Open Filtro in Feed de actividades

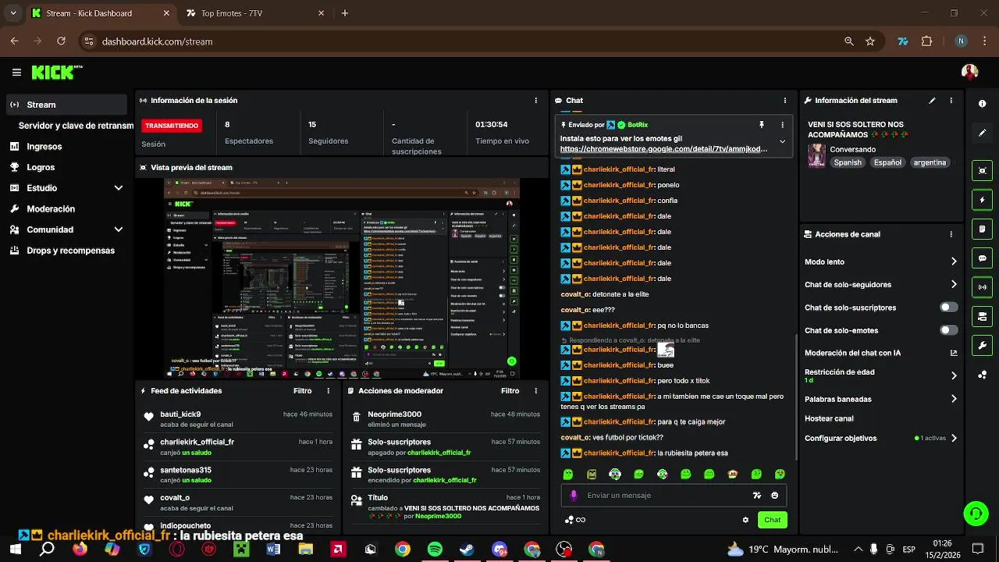click(303, 391)
